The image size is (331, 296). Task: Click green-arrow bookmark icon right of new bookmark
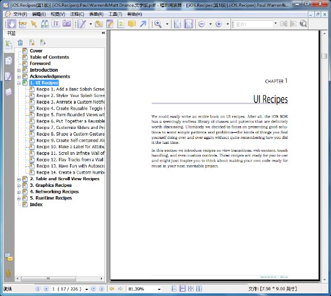click(x=43, y=42)
